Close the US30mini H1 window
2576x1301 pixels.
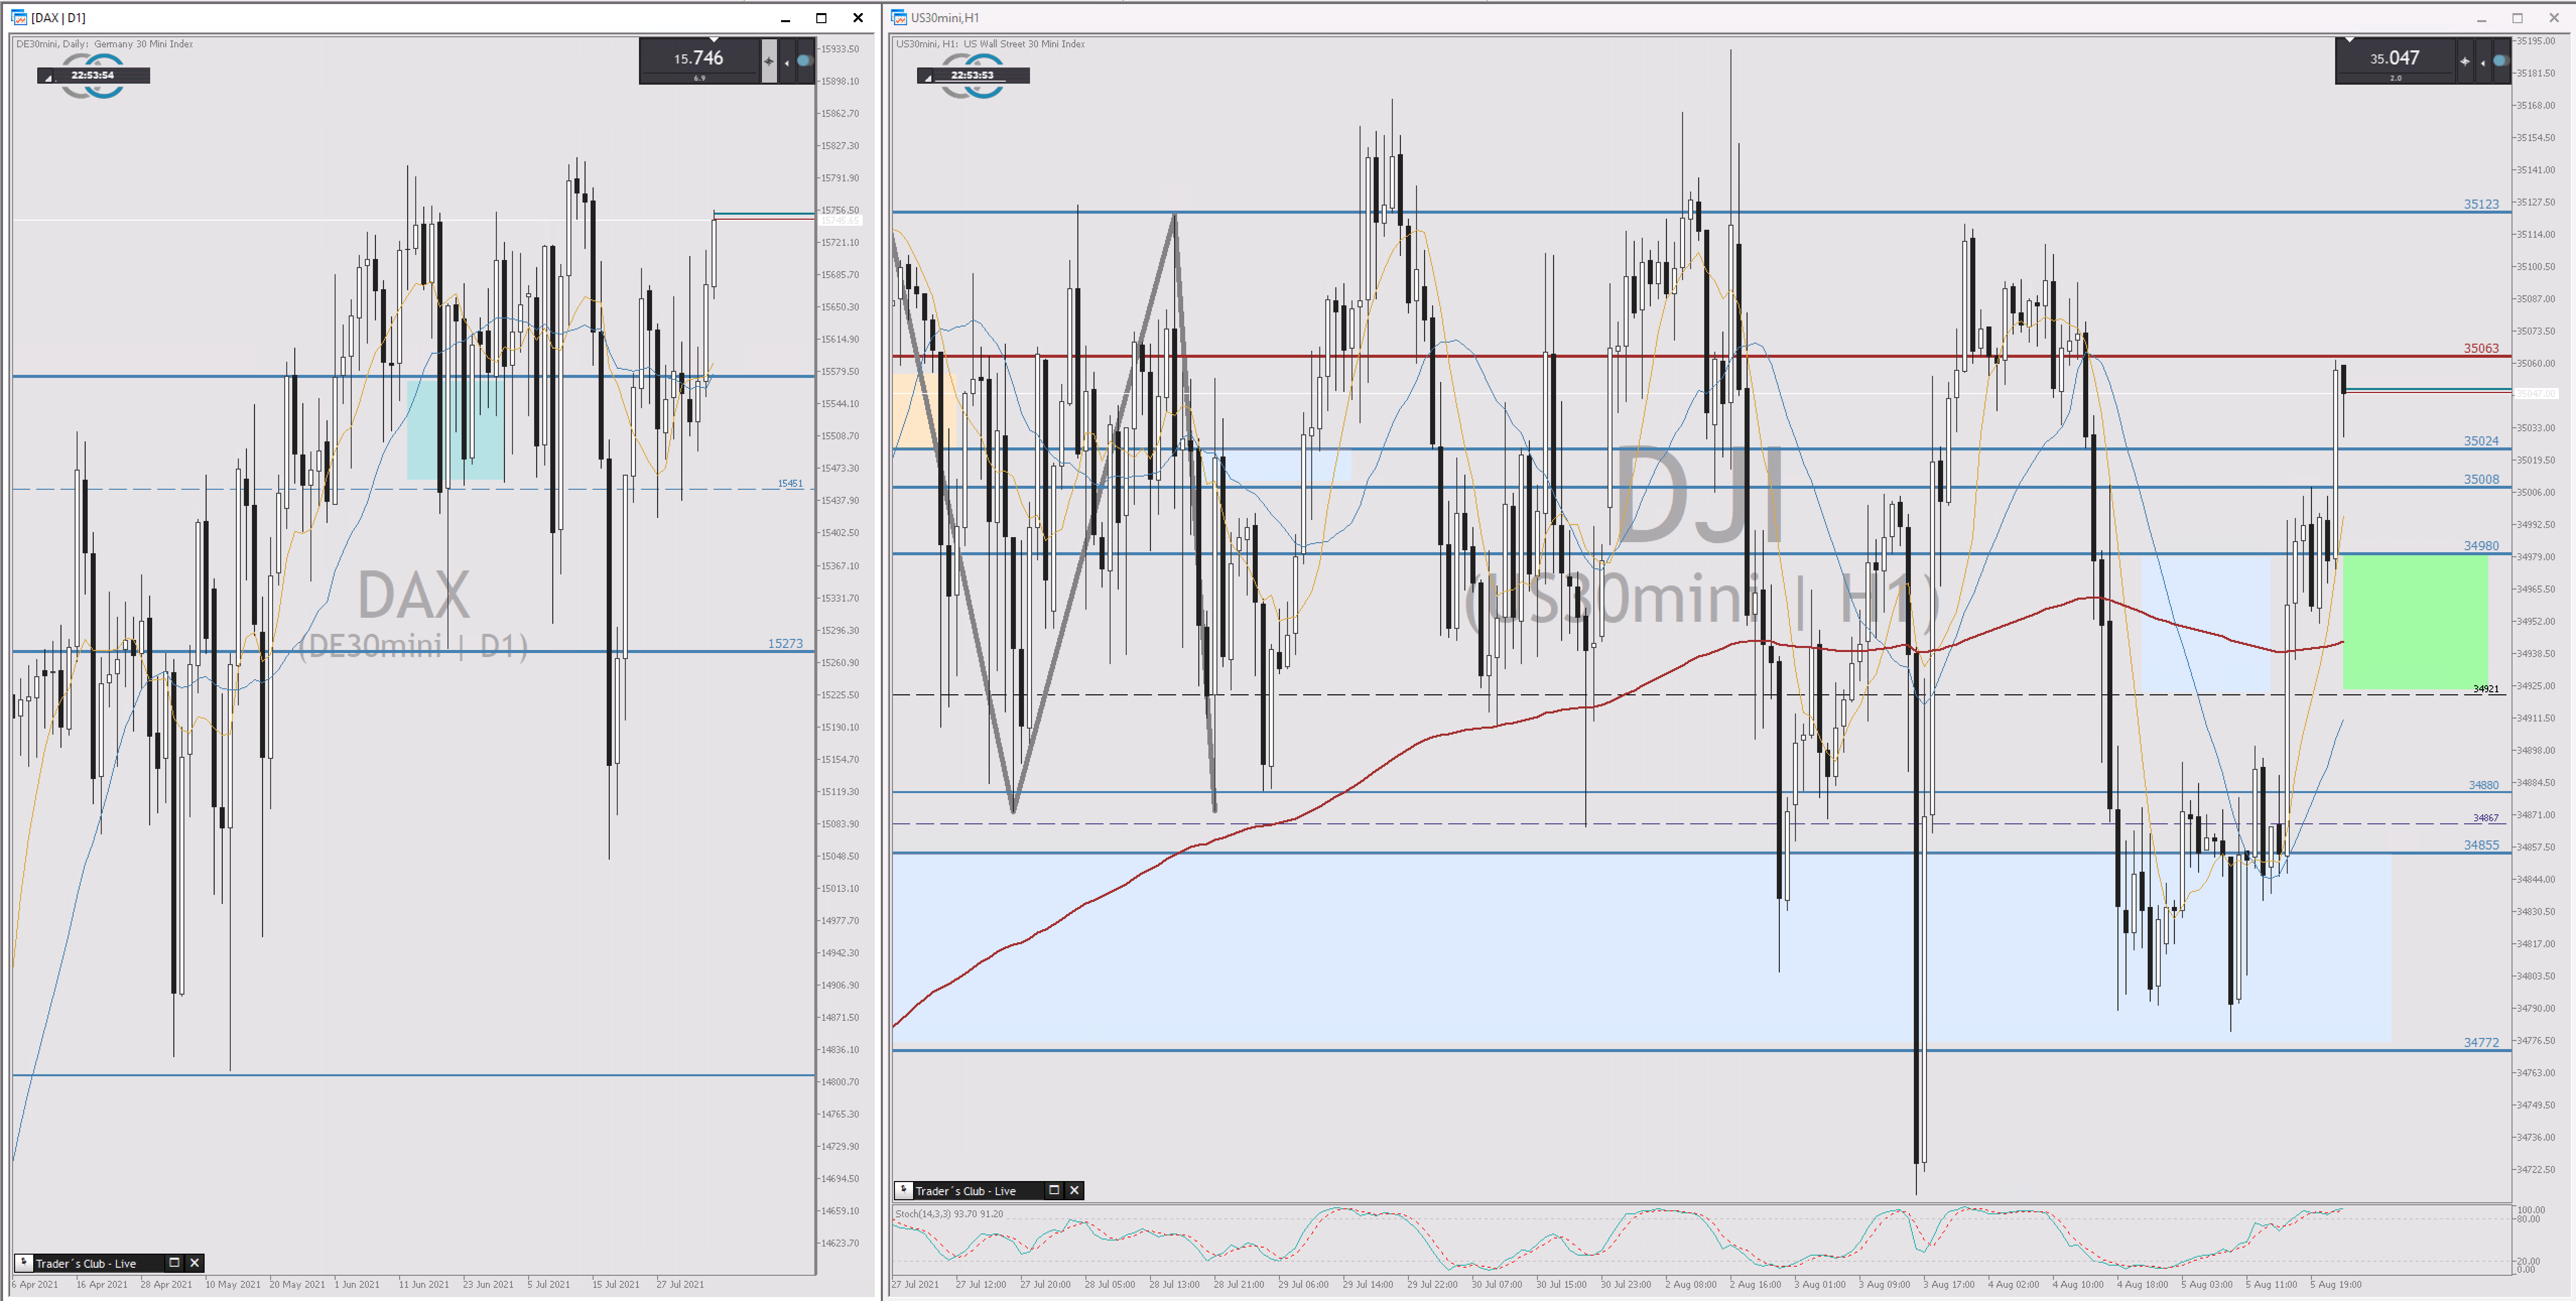pos(2553,18)
